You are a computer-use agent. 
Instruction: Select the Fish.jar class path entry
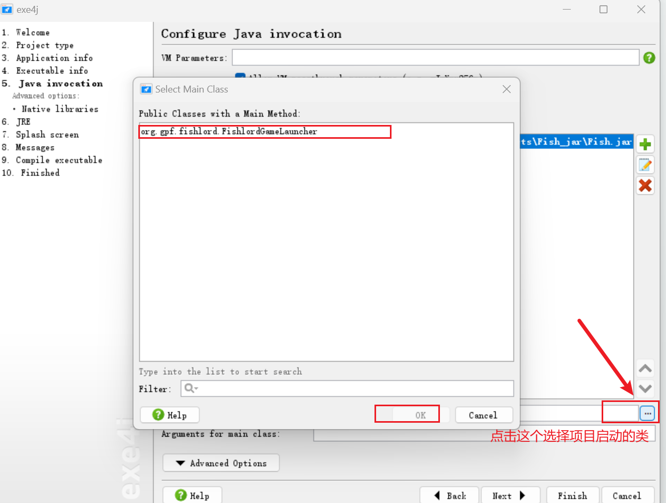pyautogui.click(x=576, y=142)
